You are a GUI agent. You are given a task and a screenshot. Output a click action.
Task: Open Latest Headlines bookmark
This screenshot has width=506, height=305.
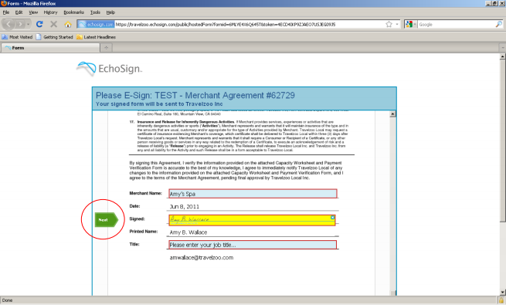pyautogui.click(x=96, y=37)
